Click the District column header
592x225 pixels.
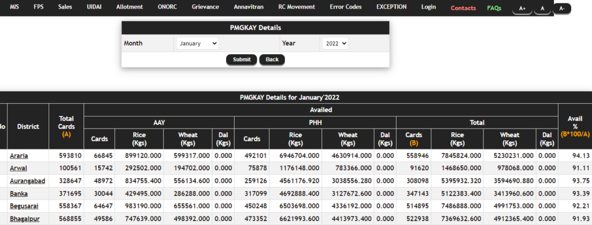coord(28,126)
